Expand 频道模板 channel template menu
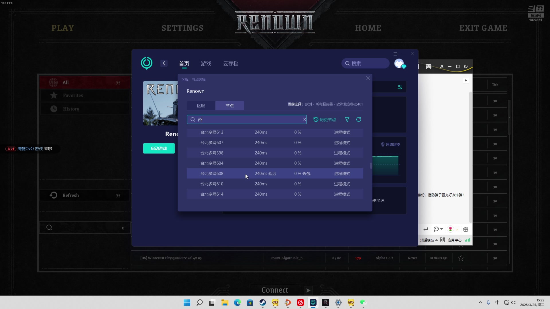 (429, 240)
